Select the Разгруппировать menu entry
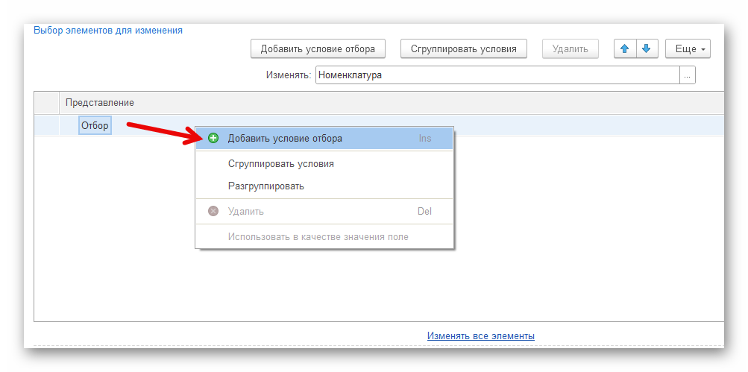 click(324, 186)
